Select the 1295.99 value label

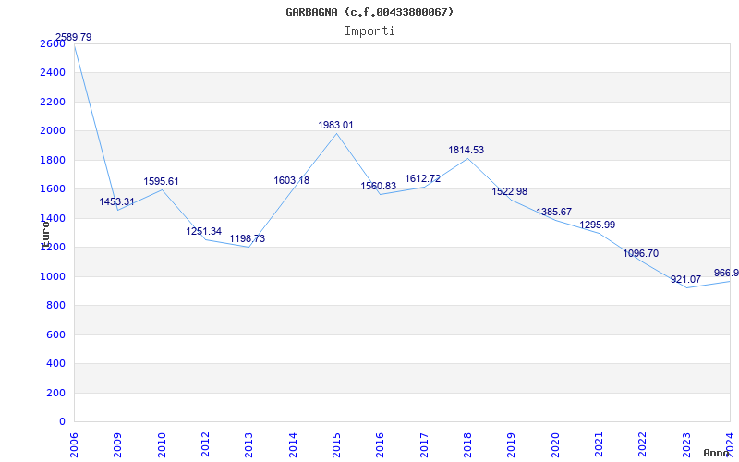coord(597,225)
